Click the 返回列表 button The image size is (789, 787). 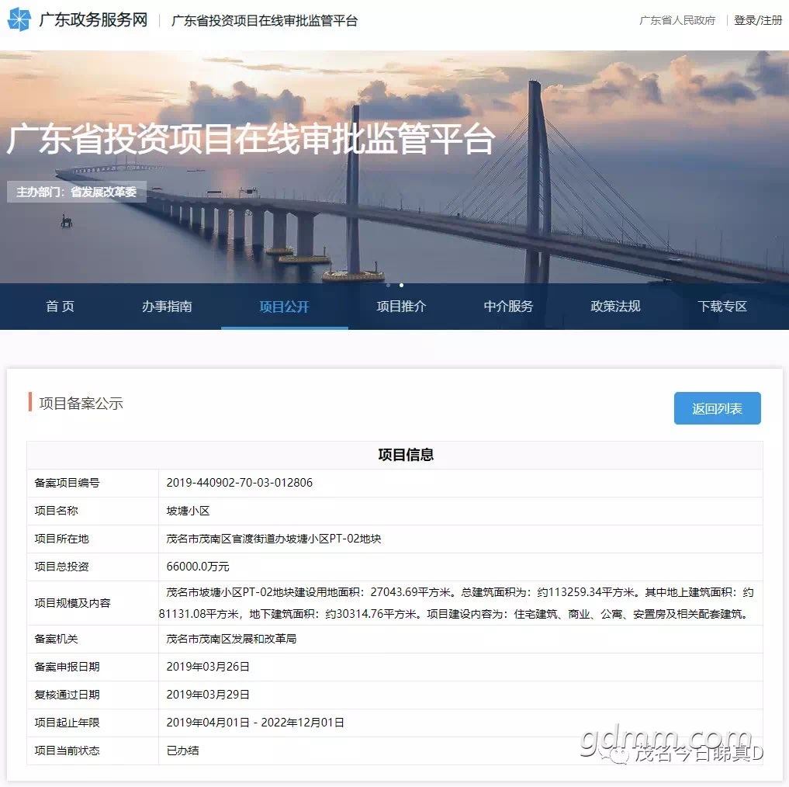pyautogui.click(x=717, y=408)
